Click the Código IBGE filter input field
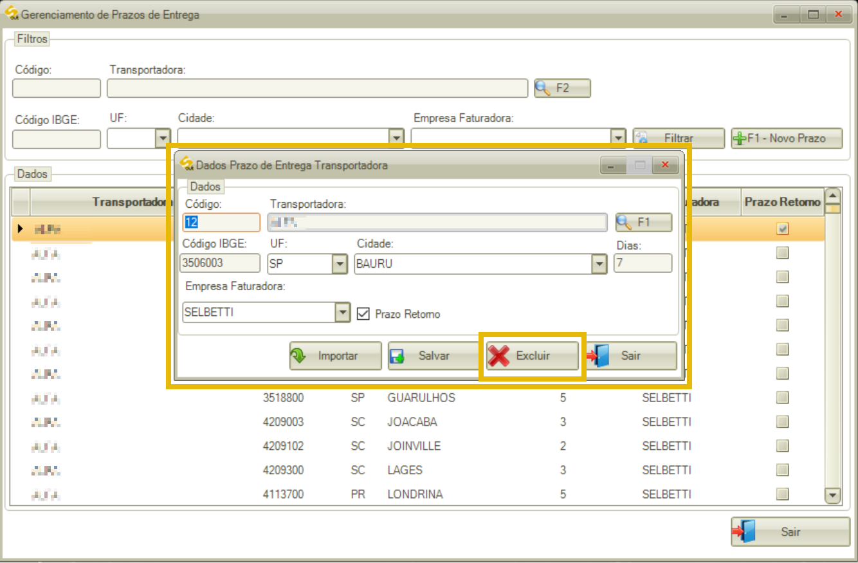The height and width of the screenshot is (563, 858). [57, 139]
